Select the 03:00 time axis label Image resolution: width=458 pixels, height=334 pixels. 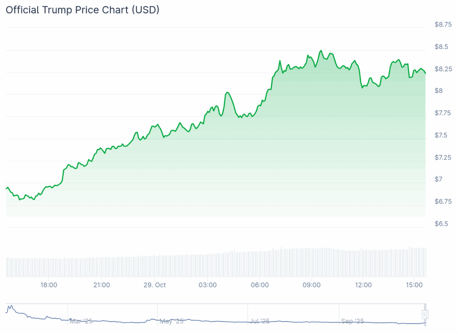click(x=208, y=285)
